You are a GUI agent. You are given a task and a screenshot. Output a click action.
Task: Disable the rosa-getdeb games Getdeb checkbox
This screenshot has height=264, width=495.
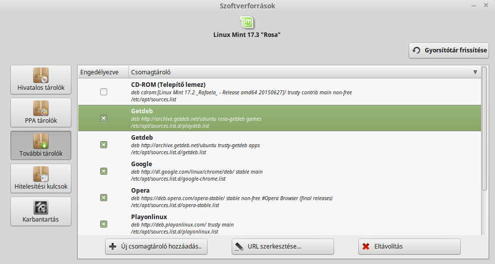pos(104,118)
